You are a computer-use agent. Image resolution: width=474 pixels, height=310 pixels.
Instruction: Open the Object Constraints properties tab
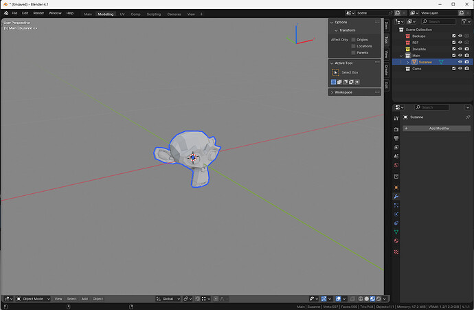point(396,223)
